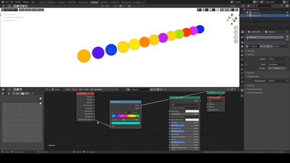
Task: Switch to material preview shading
Action: (227, 10)
